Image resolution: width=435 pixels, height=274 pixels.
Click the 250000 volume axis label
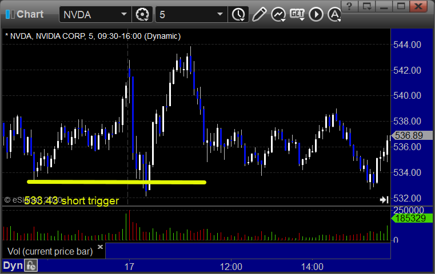tap(408, 209)
